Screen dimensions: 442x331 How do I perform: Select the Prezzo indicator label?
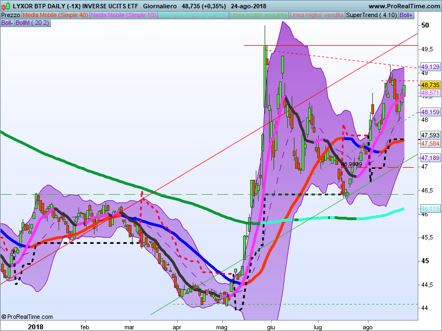tap(11, 15)
